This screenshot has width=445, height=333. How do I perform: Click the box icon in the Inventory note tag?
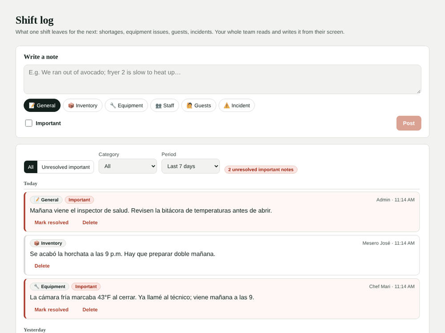(x=36, y=243)
